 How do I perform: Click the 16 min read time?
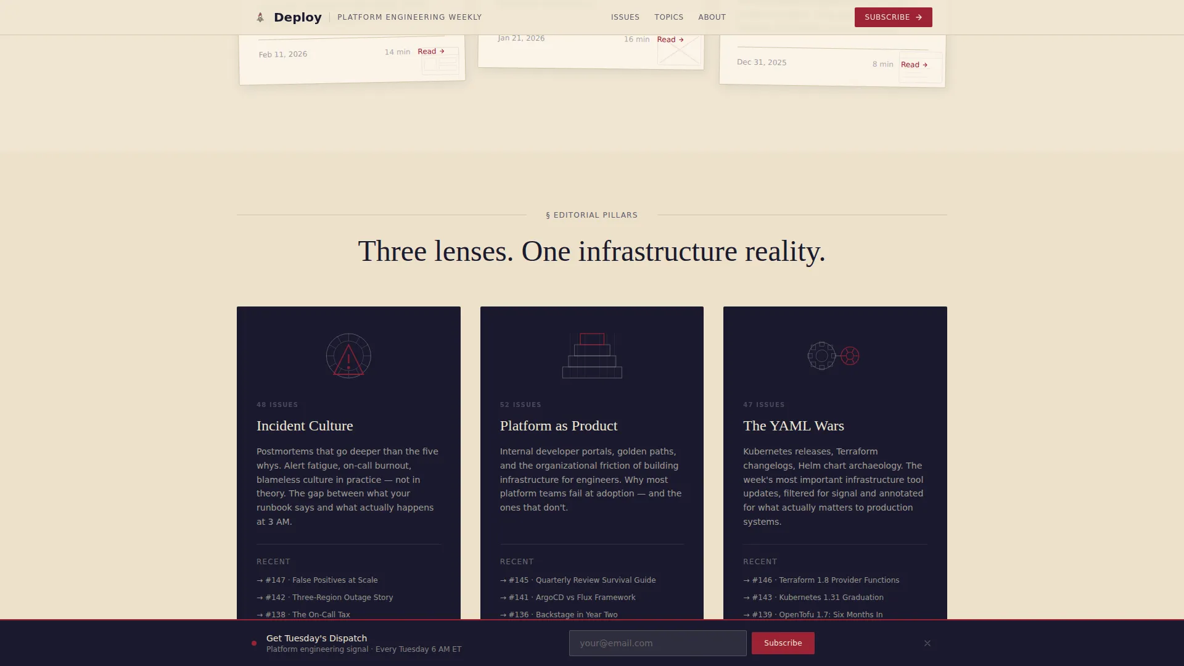pyautogui.click(x=636, y=39)
